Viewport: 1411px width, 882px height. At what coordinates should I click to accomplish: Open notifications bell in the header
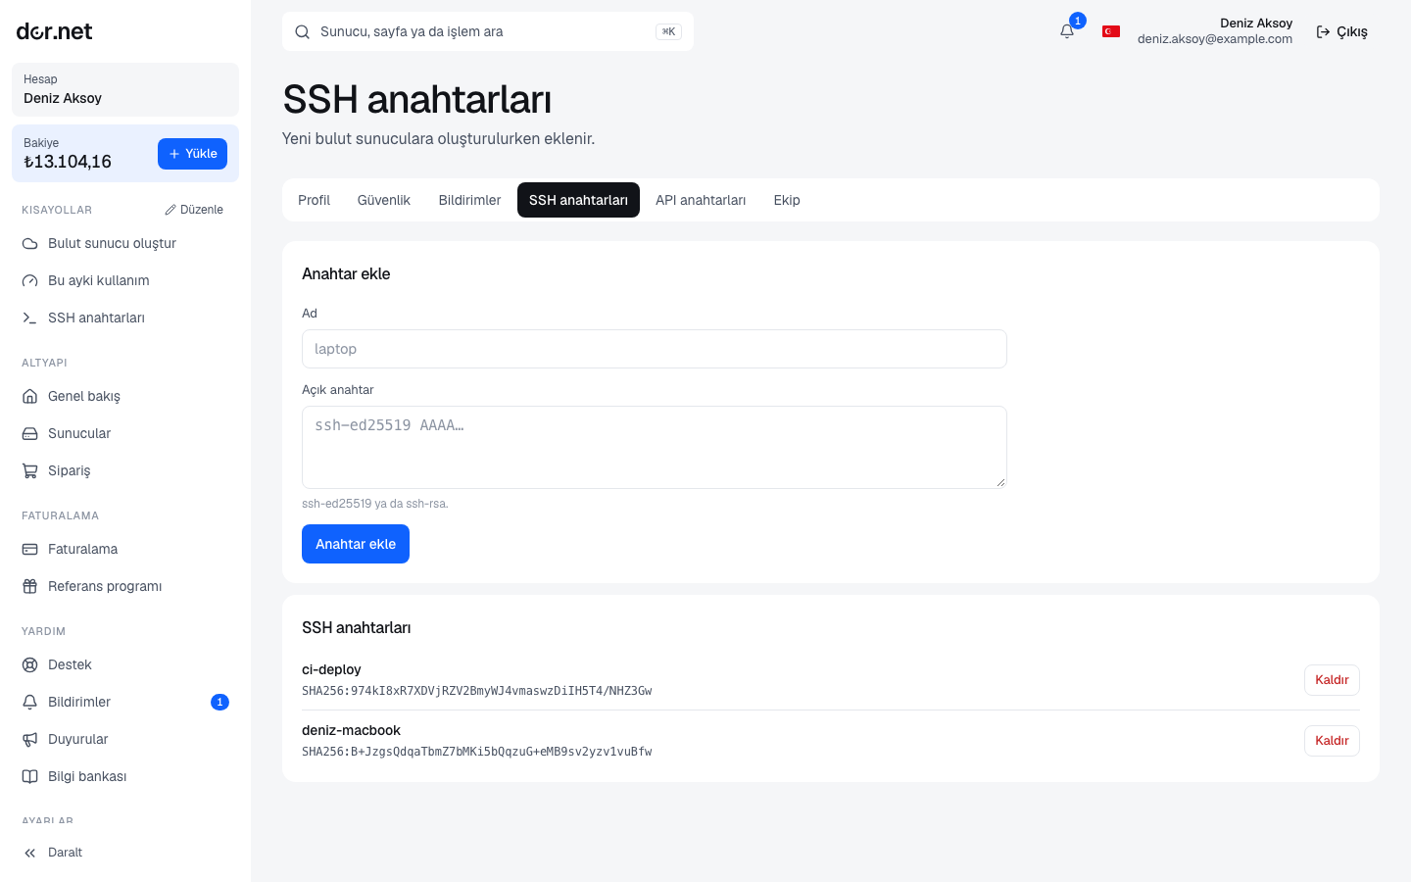point(1067,31)
